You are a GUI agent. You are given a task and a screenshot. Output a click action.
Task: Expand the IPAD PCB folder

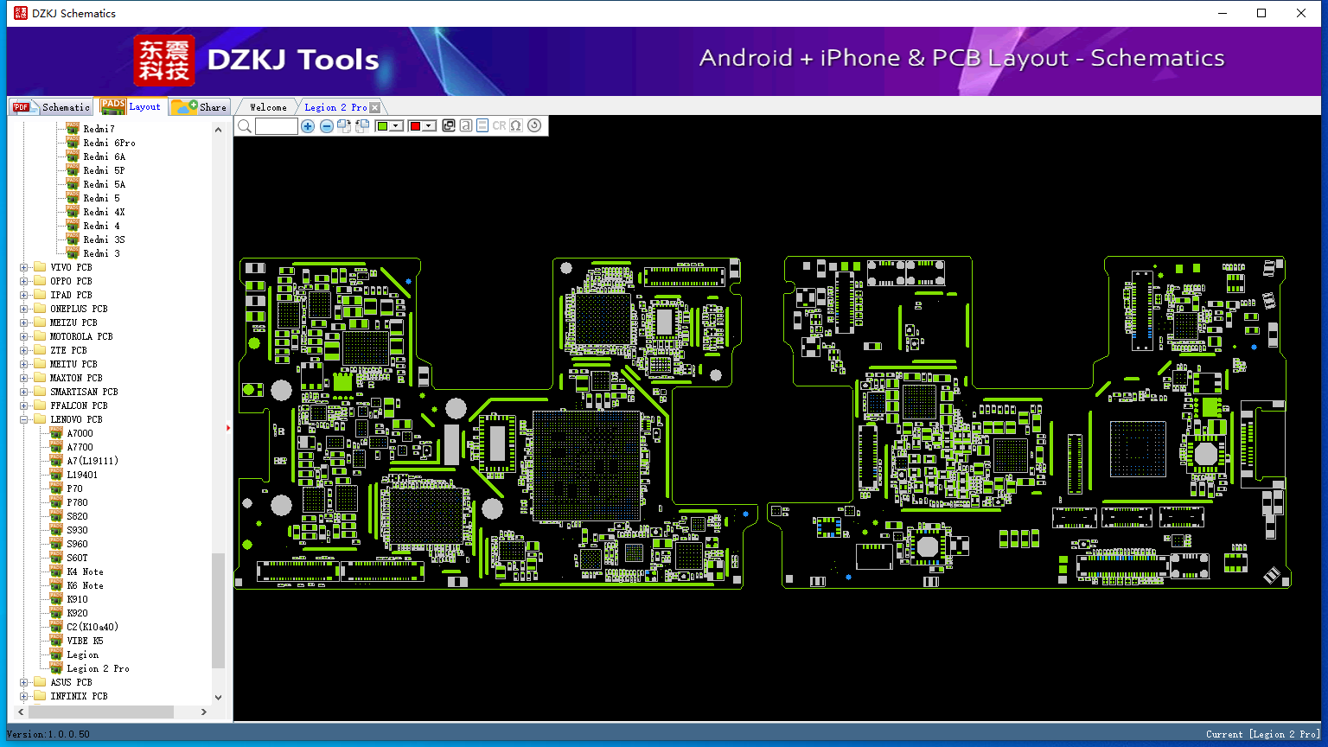(24, 295)
